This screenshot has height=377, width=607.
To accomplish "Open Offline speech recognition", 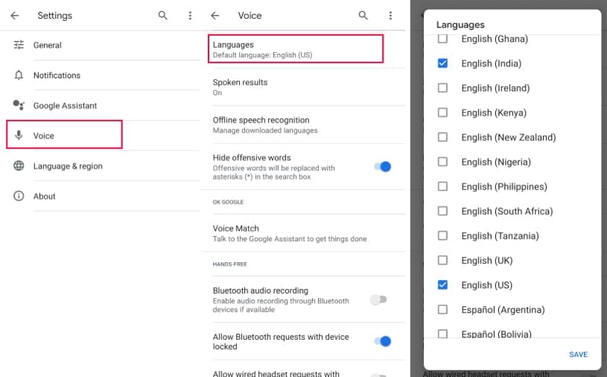I will tap(303, 124).
